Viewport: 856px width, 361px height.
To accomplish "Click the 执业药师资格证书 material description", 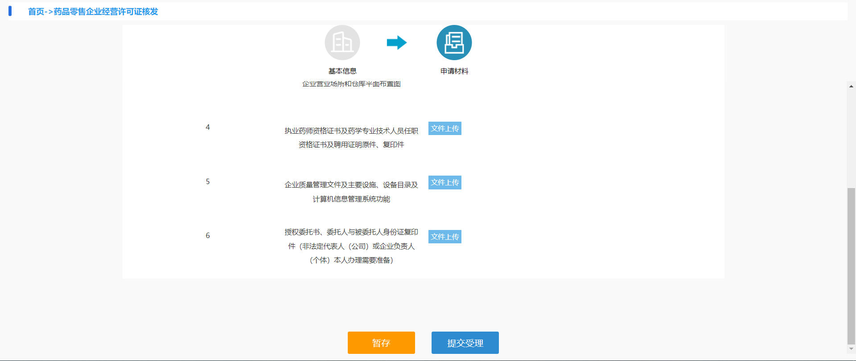I will (351, 138).
